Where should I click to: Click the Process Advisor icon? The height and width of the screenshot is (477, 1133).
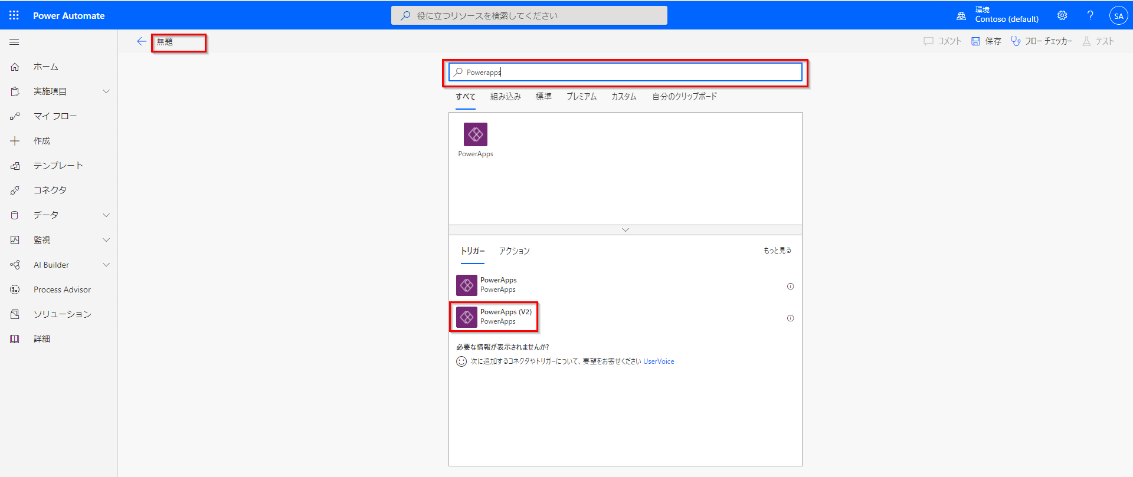[x=15, y=290]
